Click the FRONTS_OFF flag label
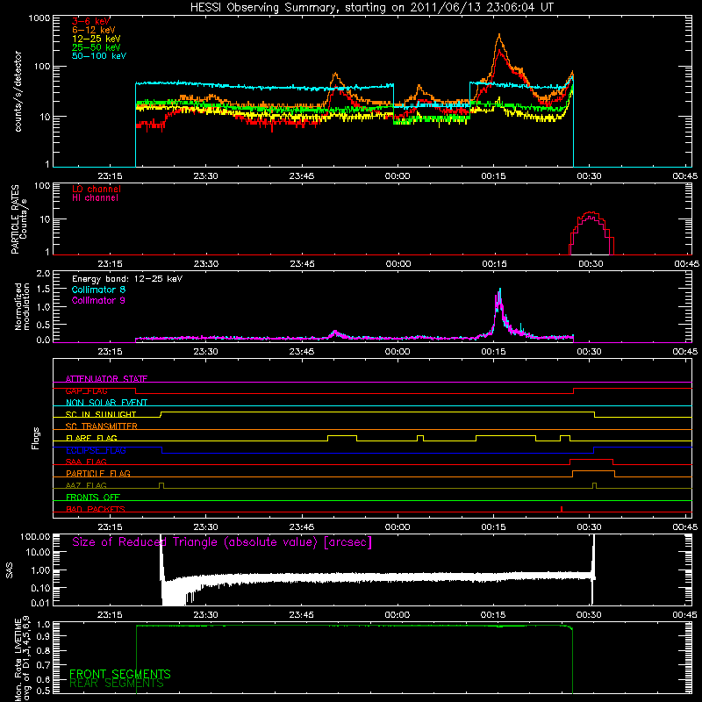 tap(93, 497)
